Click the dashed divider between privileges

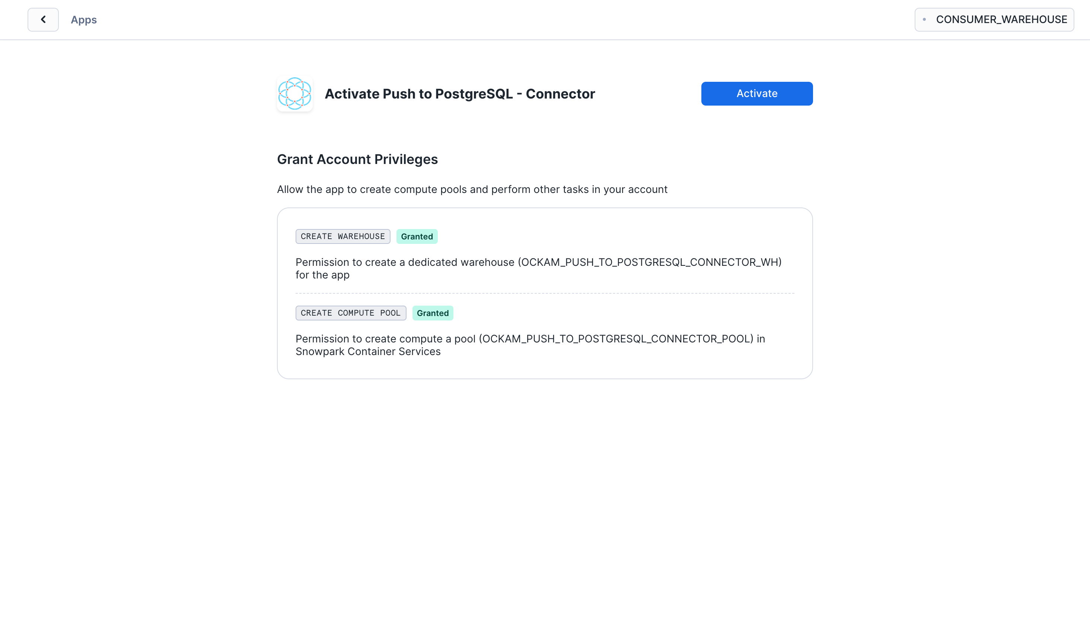pos(545,293)
